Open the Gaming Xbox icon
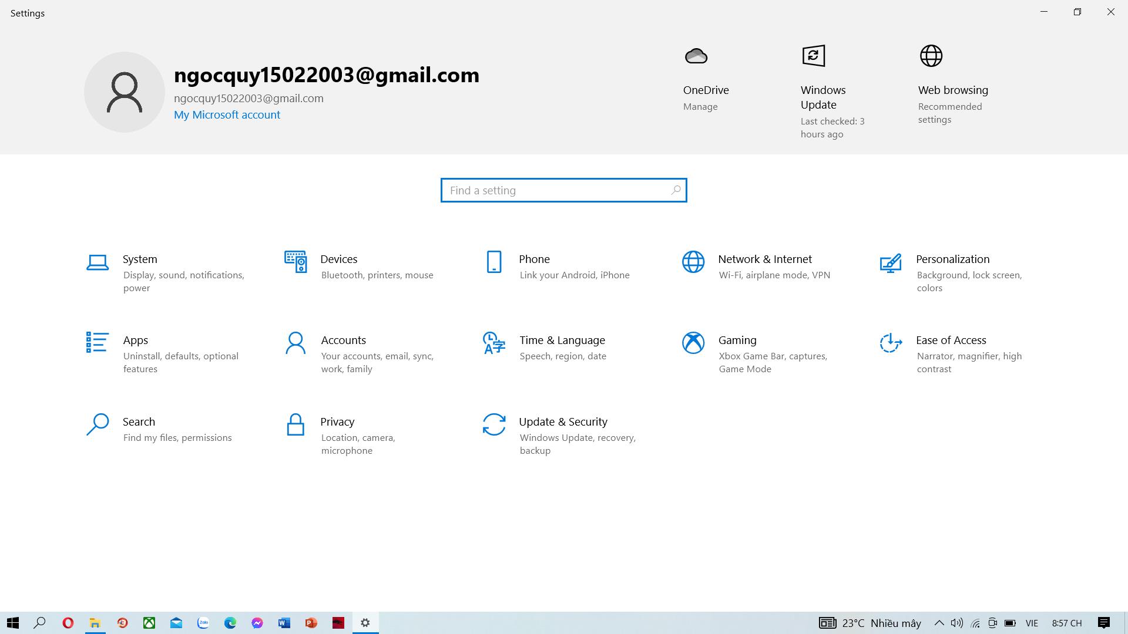This screenshot has width=1128, height=634. (x=693, y=343)
